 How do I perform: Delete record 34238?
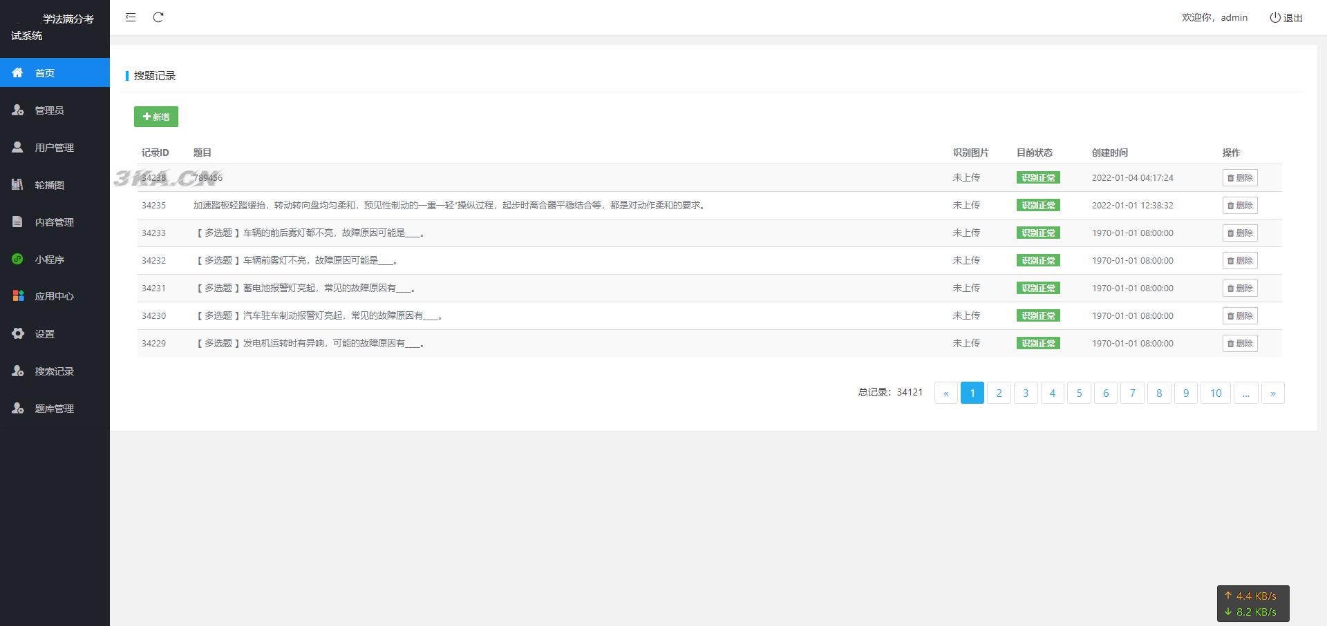[1240, 178]
